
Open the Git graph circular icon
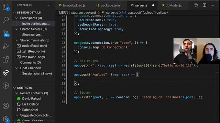coord(6,85)
